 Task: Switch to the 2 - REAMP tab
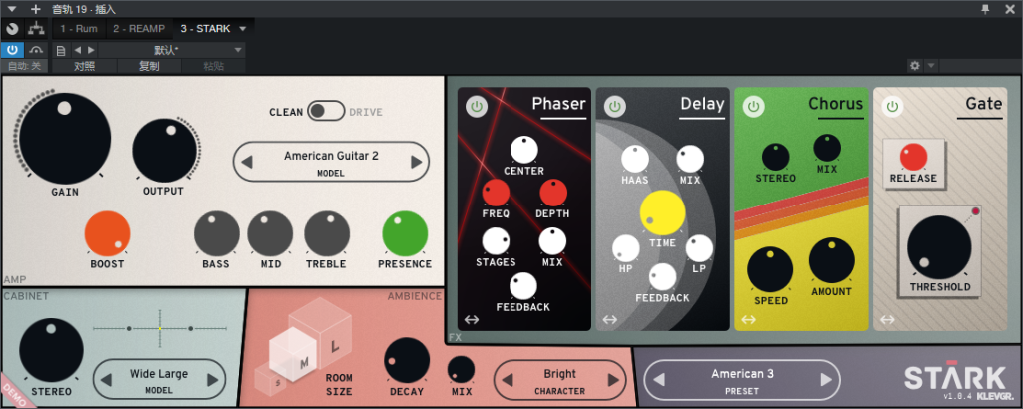139,29
